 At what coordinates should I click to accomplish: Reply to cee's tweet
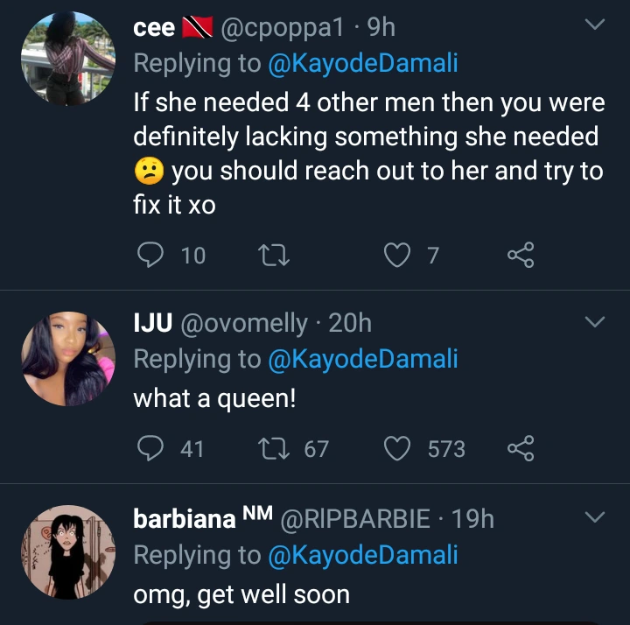tap(151, 255)
